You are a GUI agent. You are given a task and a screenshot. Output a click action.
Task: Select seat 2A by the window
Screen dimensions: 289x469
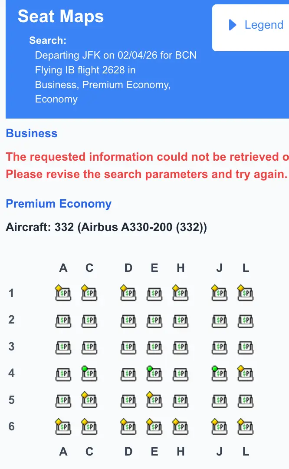pyautogui.click(x=63, y=321)
